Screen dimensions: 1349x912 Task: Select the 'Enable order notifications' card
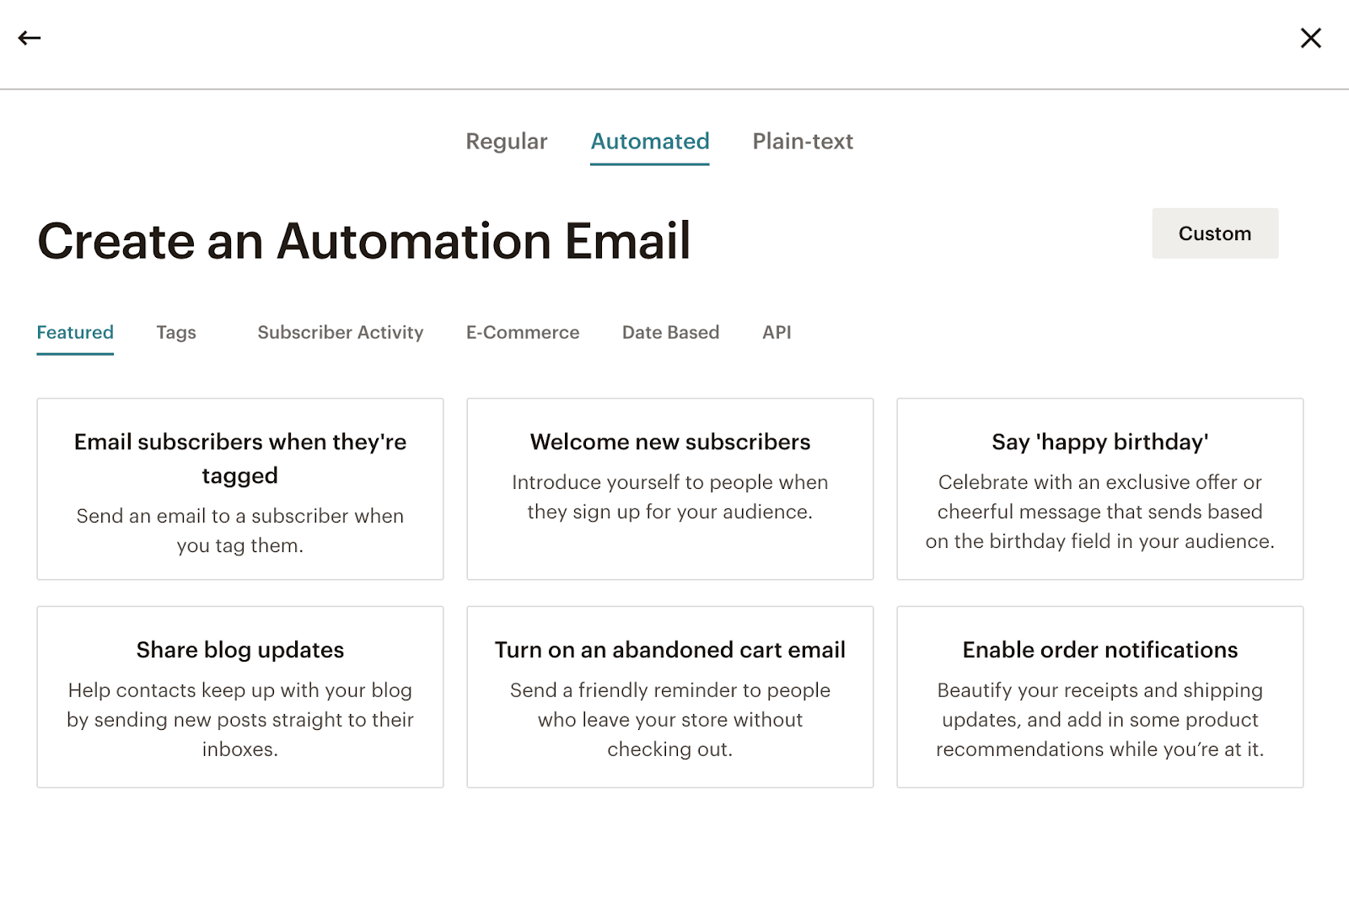click(1100, 697)
